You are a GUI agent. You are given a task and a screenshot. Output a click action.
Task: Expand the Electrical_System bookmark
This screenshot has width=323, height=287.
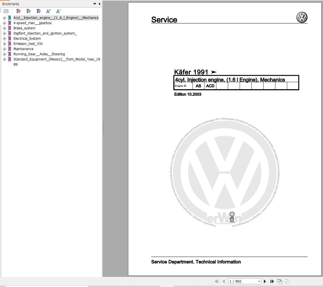[x=4, y=39]
